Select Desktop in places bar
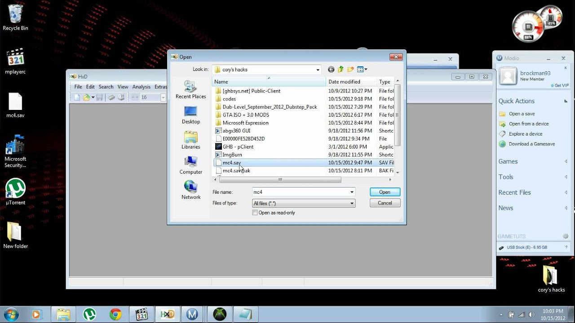Viewport: 575px width, 323px height. [x=190, y=115]
